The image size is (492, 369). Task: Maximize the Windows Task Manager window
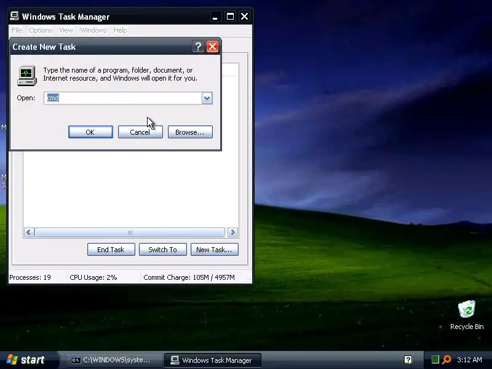click(230, 17)
